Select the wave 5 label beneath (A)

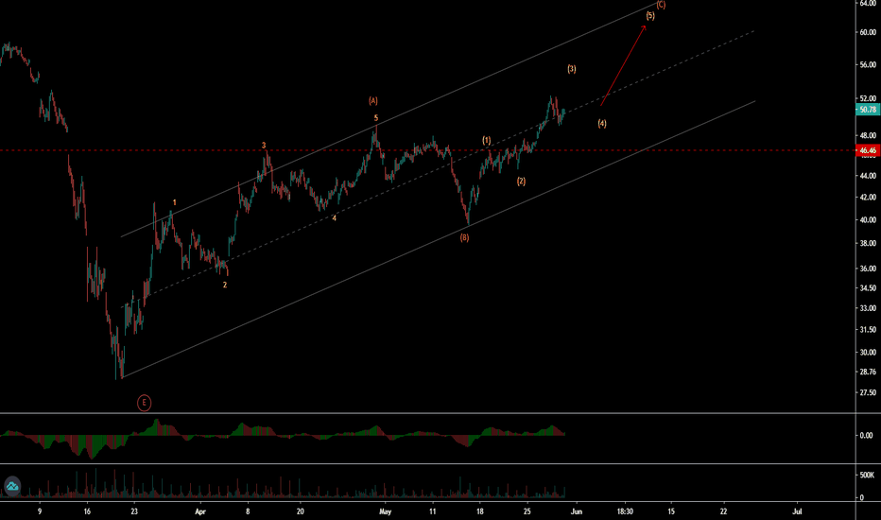click(x=376, y=118)
